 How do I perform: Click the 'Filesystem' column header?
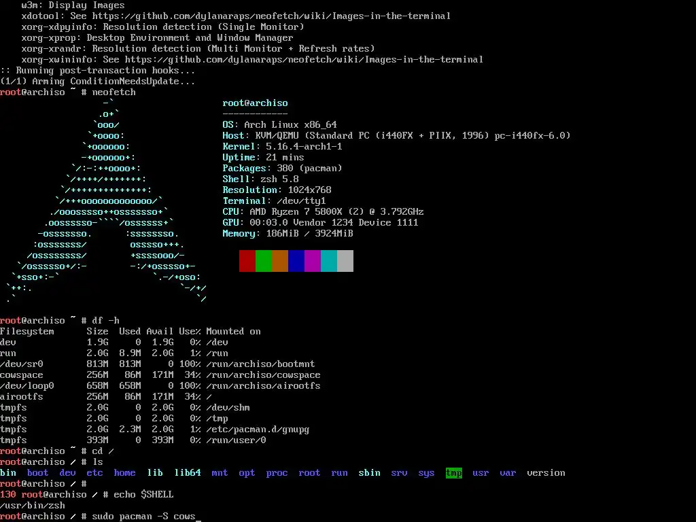click(x=27, y=332)
